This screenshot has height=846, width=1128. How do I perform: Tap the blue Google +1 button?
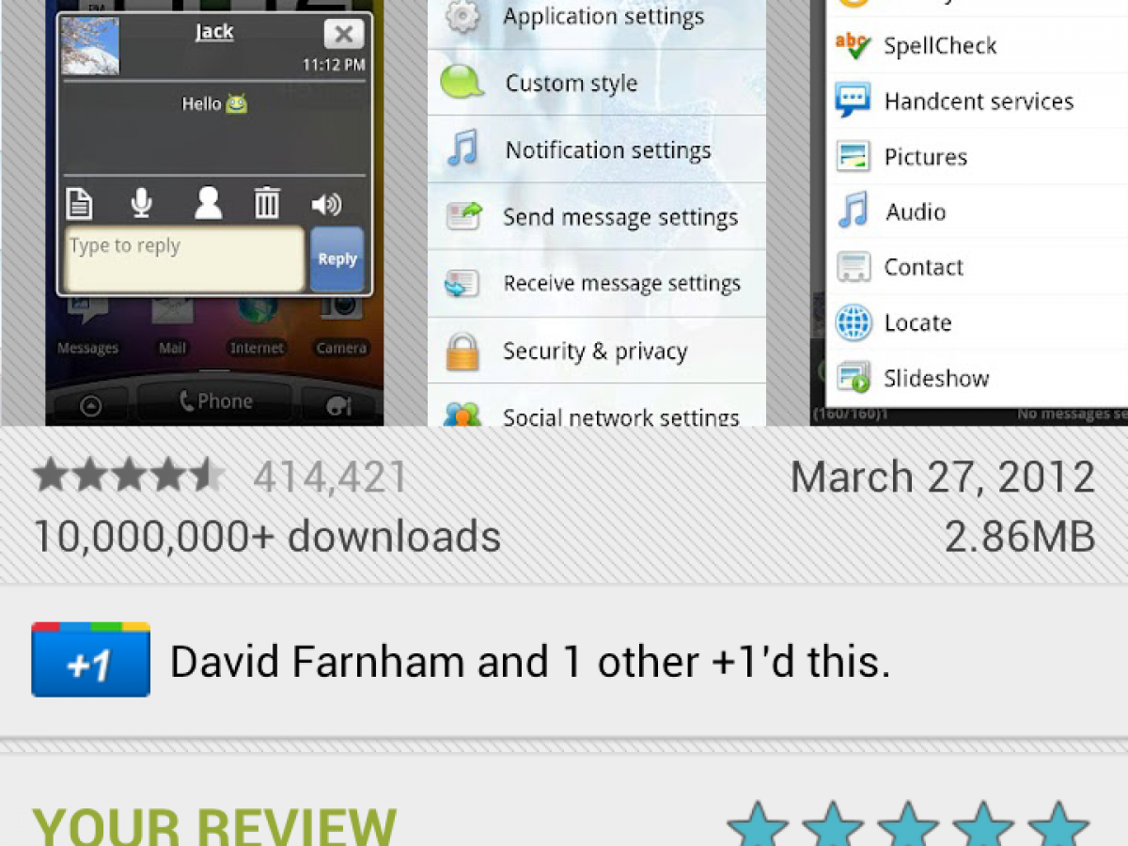click(90, 659)
